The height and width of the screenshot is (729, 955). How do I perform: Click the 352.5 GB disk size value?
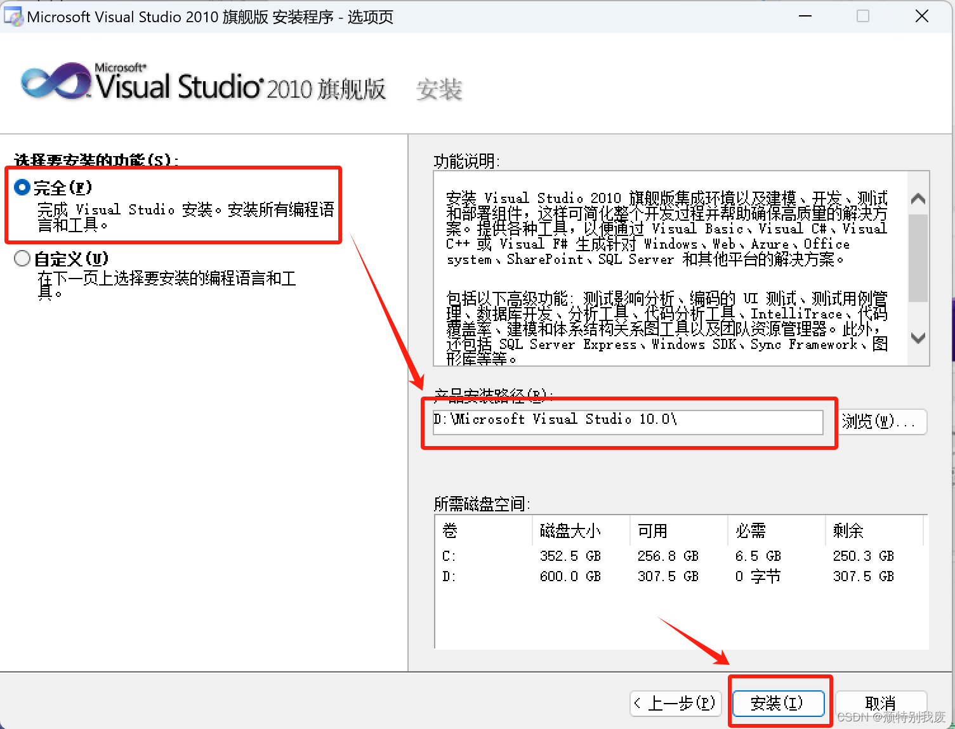click(x=570, y=556)
